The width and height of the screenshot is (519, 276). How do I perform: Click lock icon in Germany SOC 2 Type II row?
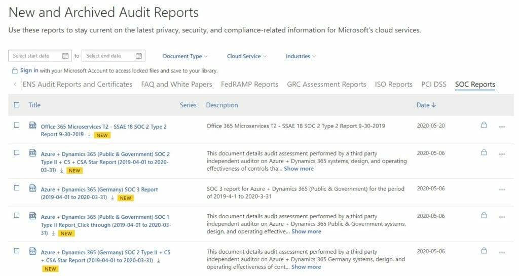coord(484,251)
